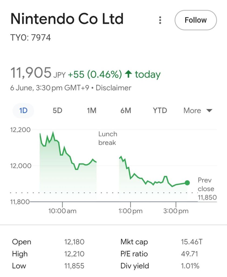Switch to the 5D chart range
The width and height of the screenshot is (227, 277).
click(x=57, y=110)
